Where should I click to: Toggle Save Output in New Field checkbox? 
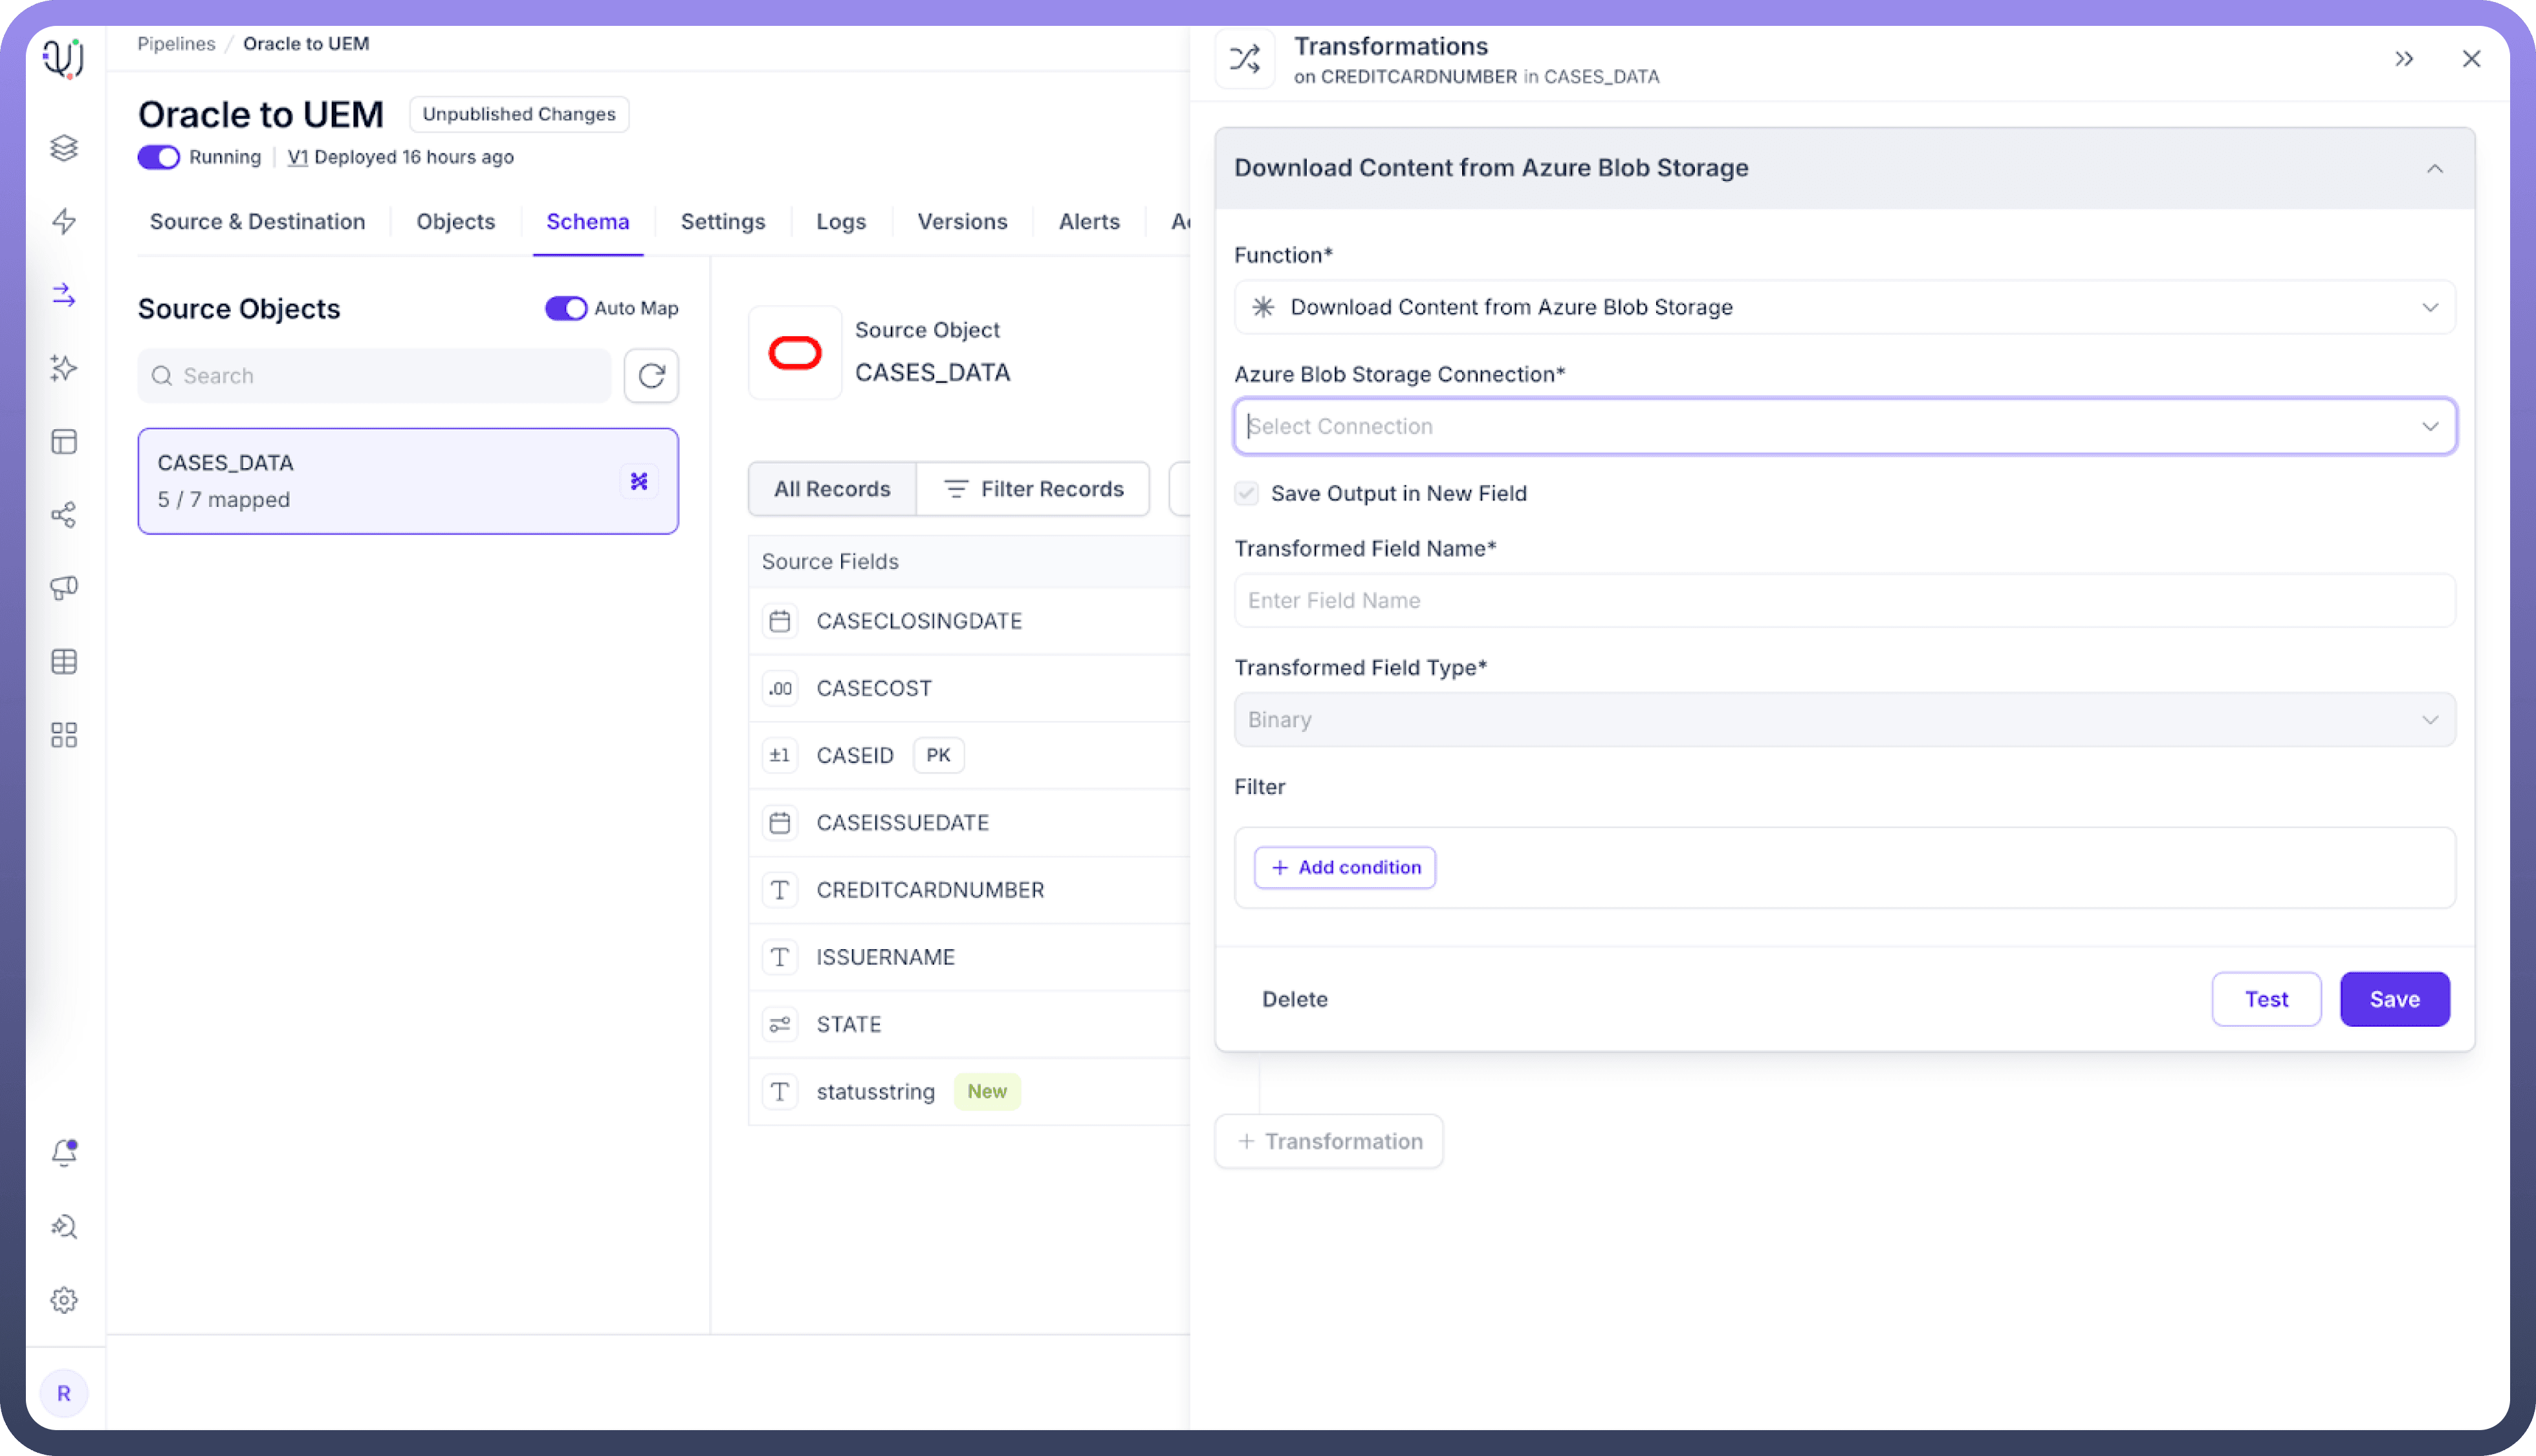pyautogui.click(x=1245, y=493)
